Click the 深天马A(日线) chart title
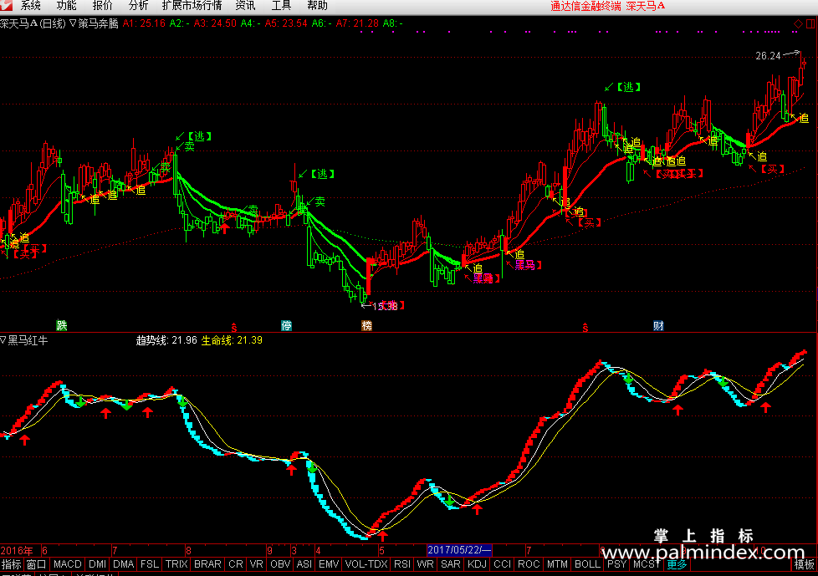 click(33, 23)
